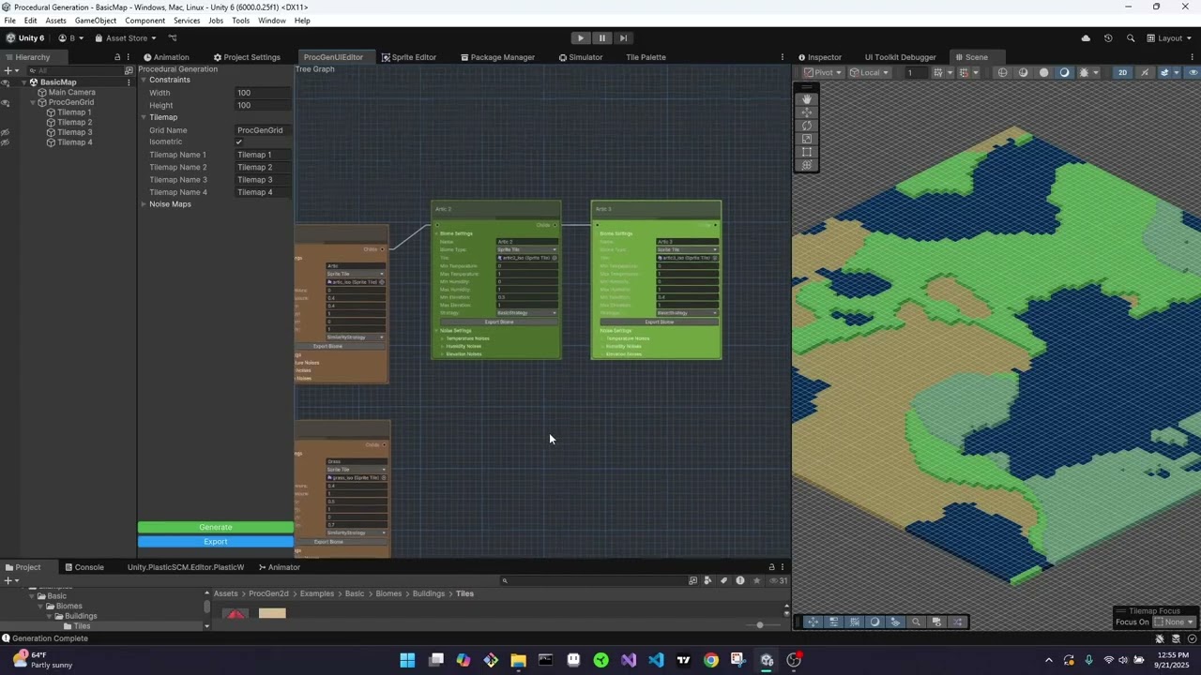
Task: Select the Scale tool in Scene
Action: (x=807, y=139)
